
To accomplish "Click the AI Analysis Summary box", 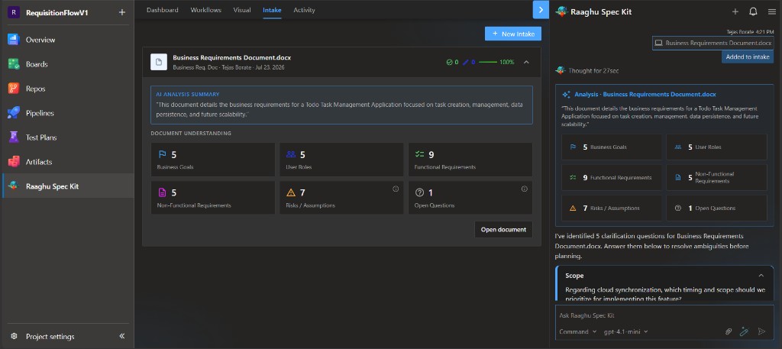I will click(x=341, y=105).
